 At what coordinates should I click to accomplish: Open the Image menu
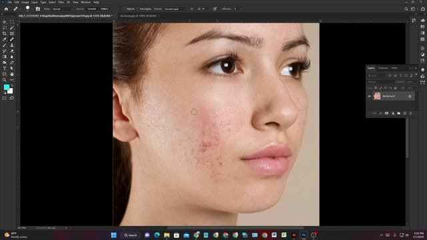click(x=25, y=2)
